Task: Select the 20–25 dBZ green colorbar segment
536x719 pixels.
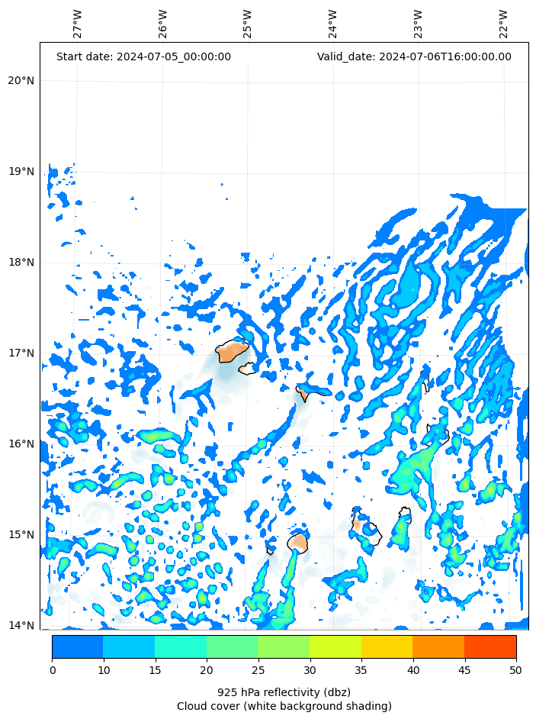Action: (232, 646)
